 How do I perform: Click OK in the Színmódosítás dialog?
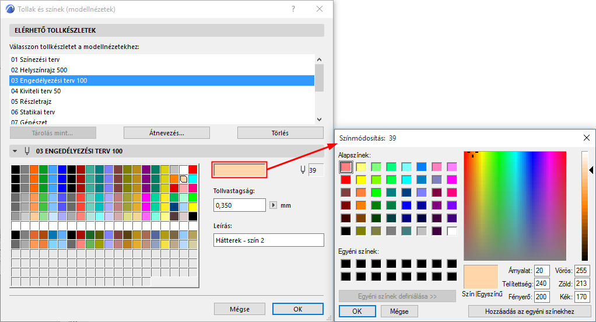coord(357,311)
